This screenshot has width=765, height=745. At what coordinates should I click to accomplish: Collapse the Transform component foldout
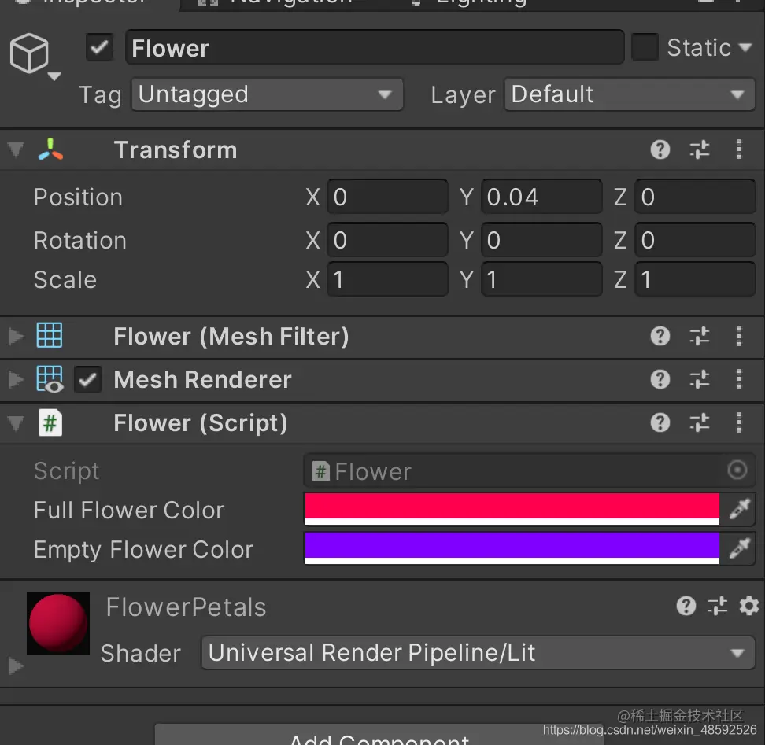click(x=16, y=149)
